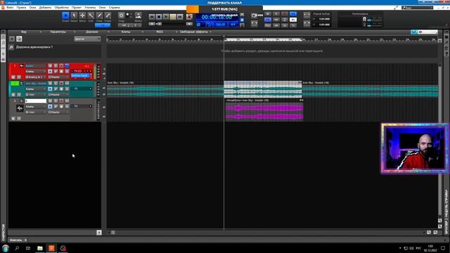This screenshot has width=450, height=253.
Task: Toggle automation write on Iron Sky track
Action: (56, 89)
